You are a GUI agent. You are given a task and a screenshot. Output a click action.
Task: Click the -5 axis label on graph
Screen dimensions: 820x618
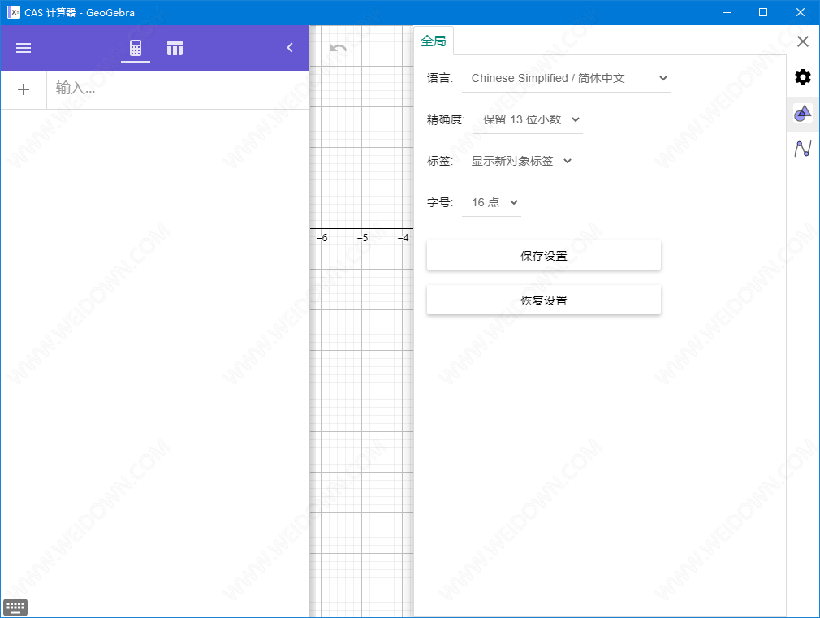[362, 238]
